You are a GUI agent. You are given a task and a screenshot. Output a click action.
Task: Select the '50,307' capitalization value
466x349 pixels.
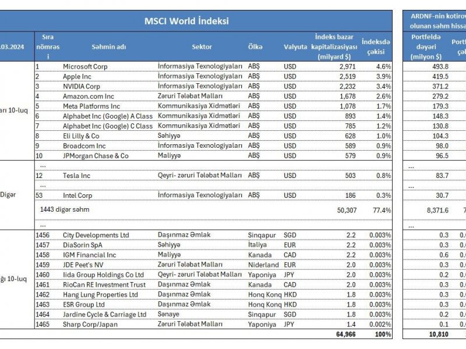(346, 211)
